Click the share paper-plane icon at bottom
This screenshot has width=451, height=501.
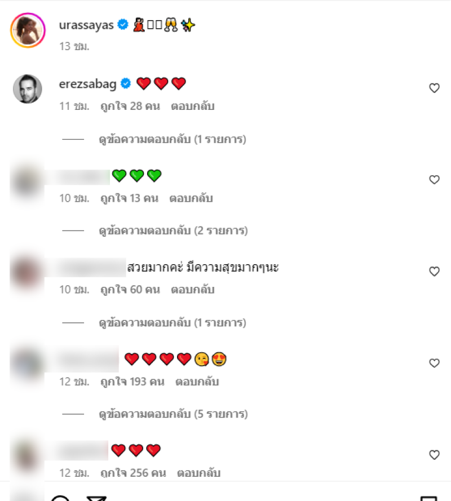(x=96, y=498)
